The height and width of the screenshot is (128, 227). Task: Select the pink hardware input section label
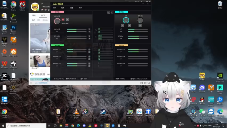click(x=57, y=12)
